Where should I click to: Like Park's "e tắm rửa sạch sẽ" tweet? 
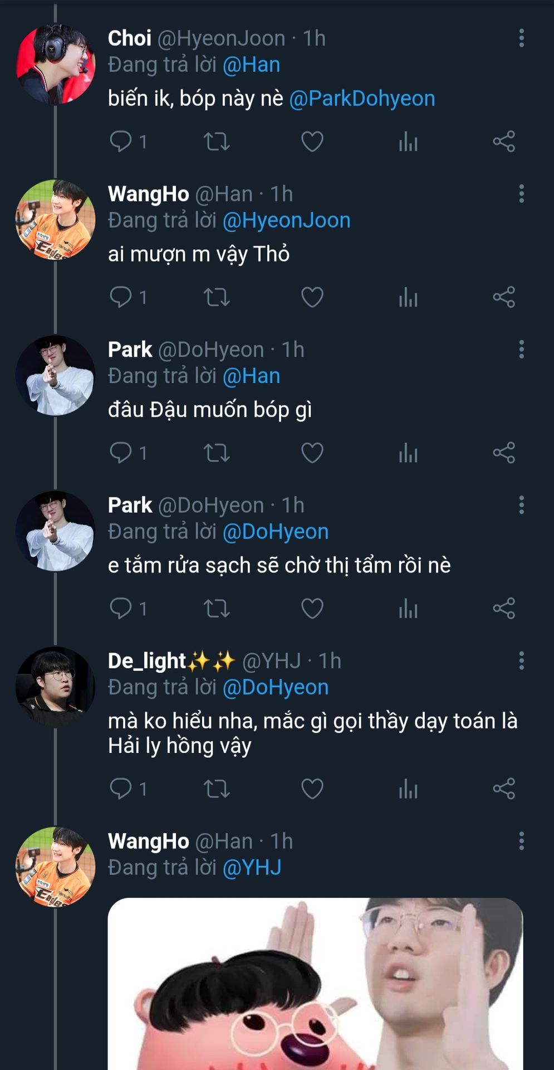[x=312, y=608]
